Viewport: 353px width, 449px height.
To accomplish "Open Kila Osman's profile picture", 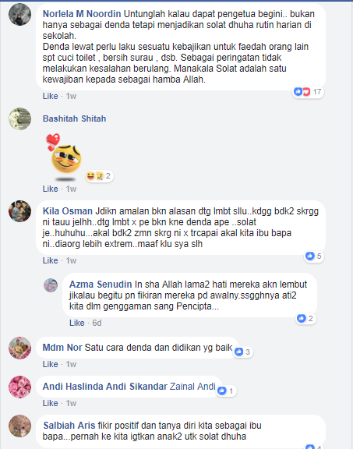I will click(x=19, y=211).
